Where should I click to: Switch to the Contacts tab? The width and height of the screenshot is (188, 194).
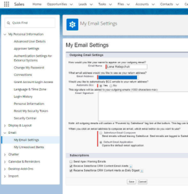[x=166, y=4]
